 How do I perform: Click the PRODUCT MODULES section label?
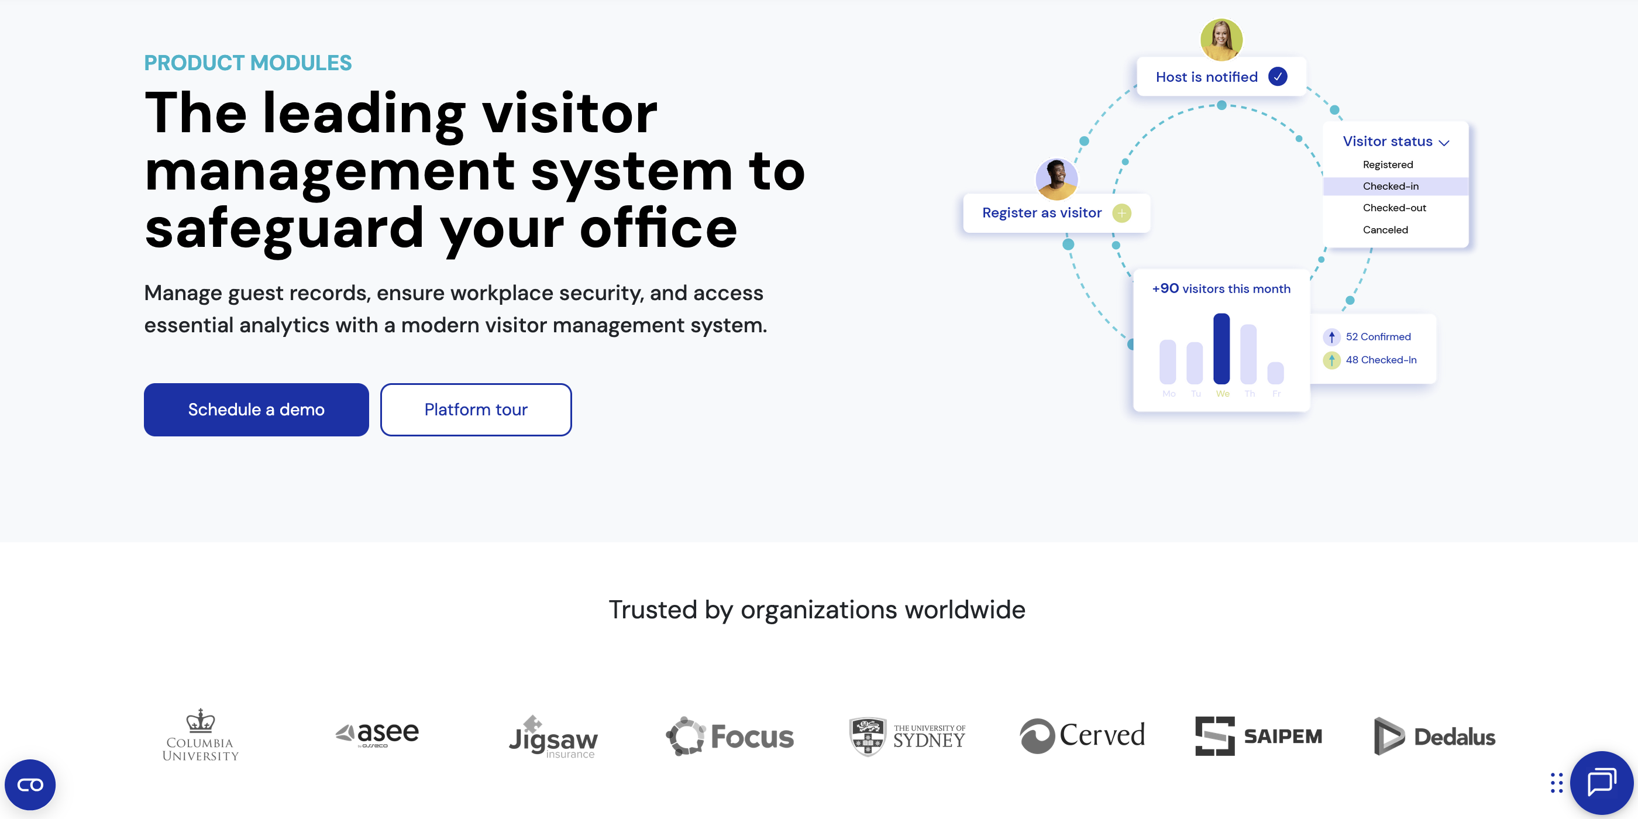pyautogui.click(x=248, y=63)
